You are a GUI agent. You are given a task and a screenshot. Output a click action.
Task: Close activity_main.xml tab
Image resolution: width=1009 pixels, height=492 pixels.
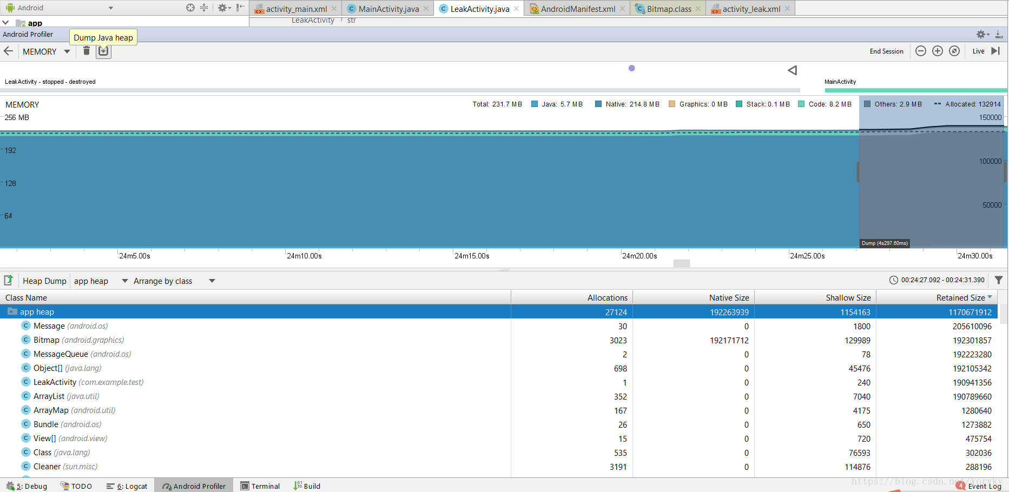[334, 9]
